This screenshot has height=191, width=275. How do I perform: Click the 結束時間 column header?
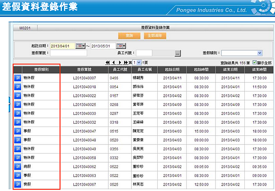(x=259, y=69)
